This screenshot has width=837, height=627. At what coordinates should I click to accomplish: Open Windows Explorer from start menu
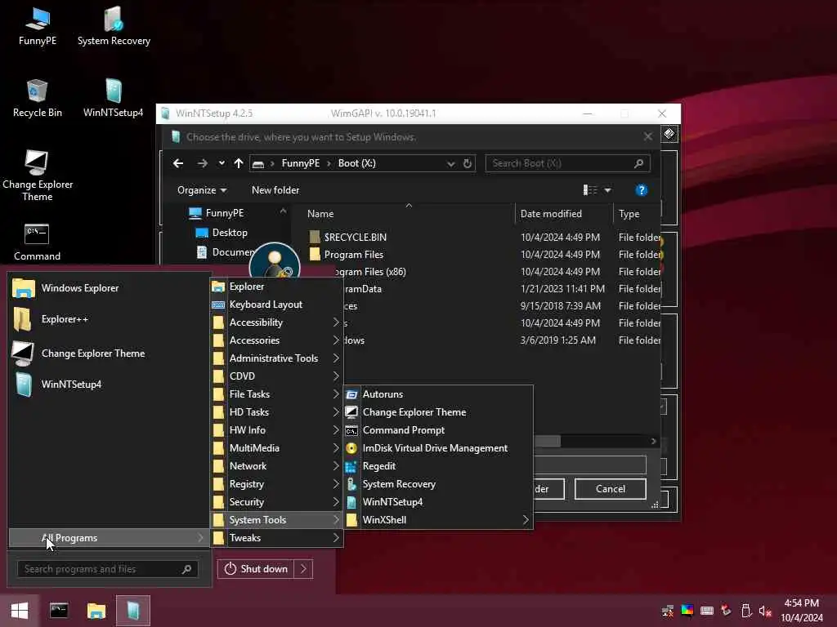pyautogui.click(x=110, y=288)
